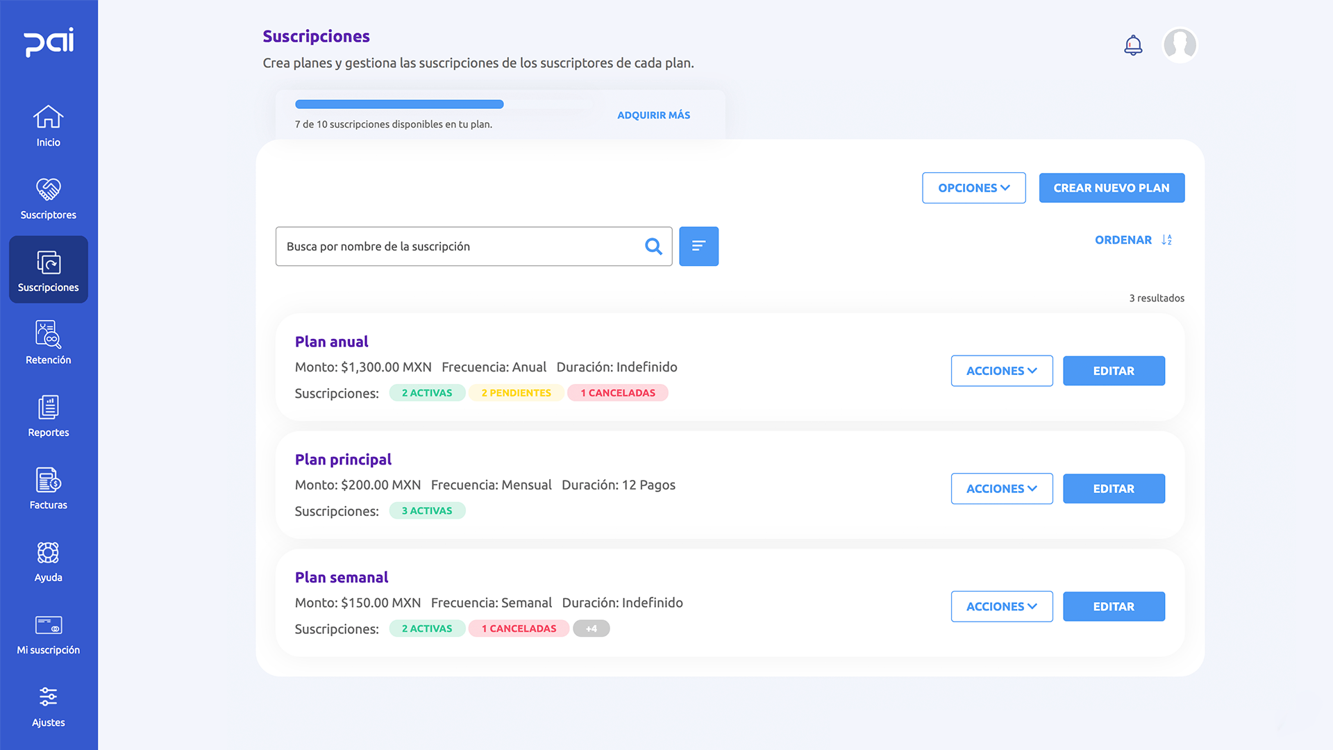Select the Suscripciones sidebar icon
Screen dimensions: 1333x750
pyautogui.click(x=49, y=262)
